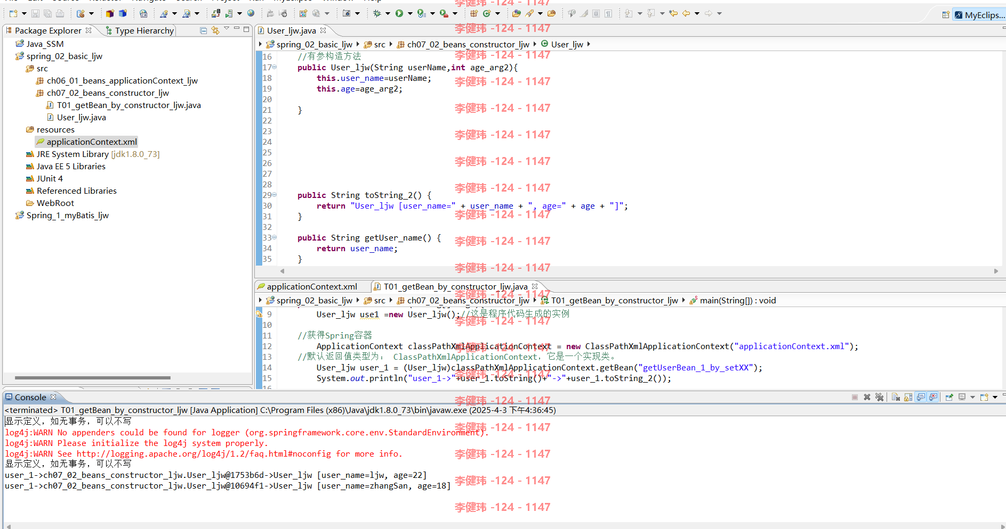Collapse toString_2 method fold on line 29
1006x529 pixels.
[275, 195]
